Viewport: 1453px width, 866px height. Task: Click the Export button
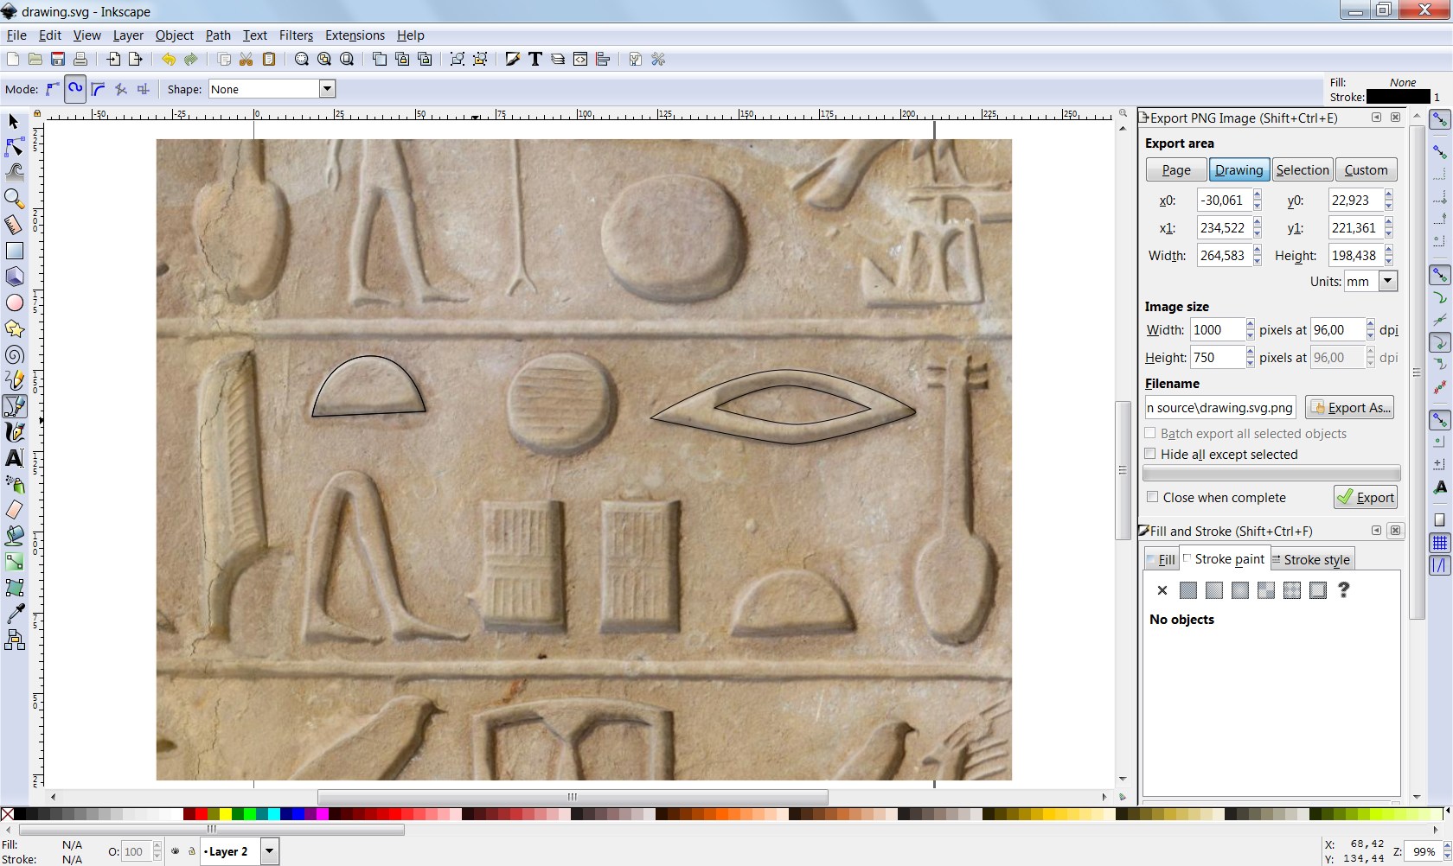[1365, 497]
